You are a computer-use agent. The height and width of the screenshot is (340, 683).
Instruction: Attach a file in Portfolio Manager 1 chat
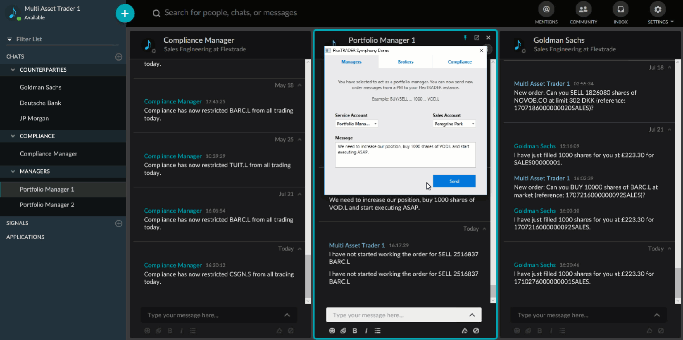(x=343, y=331)
